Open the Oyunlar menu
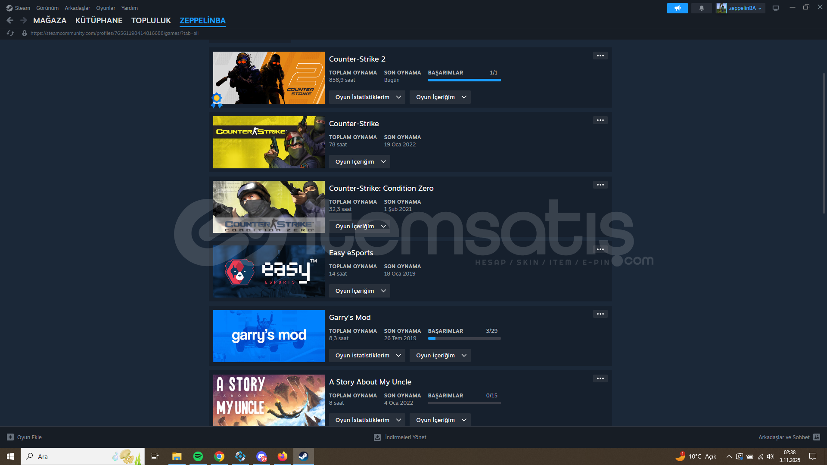 tap(106, 8)
